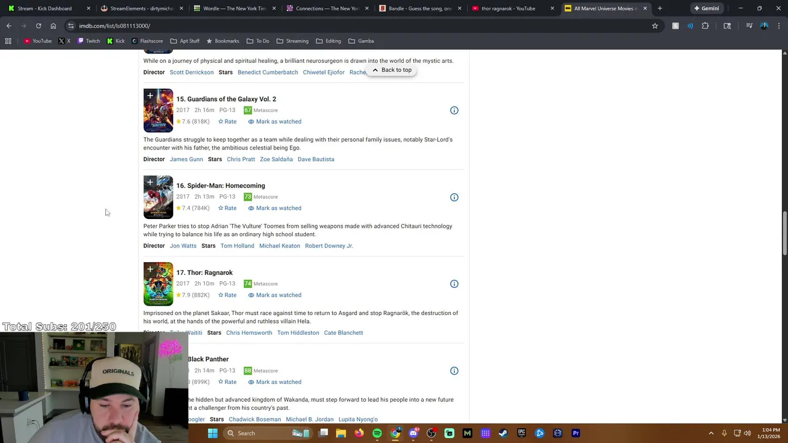The height and width of the screenshot is (443, 788).
Task: Open info icon for Black Panther
Action: (454, 370)
